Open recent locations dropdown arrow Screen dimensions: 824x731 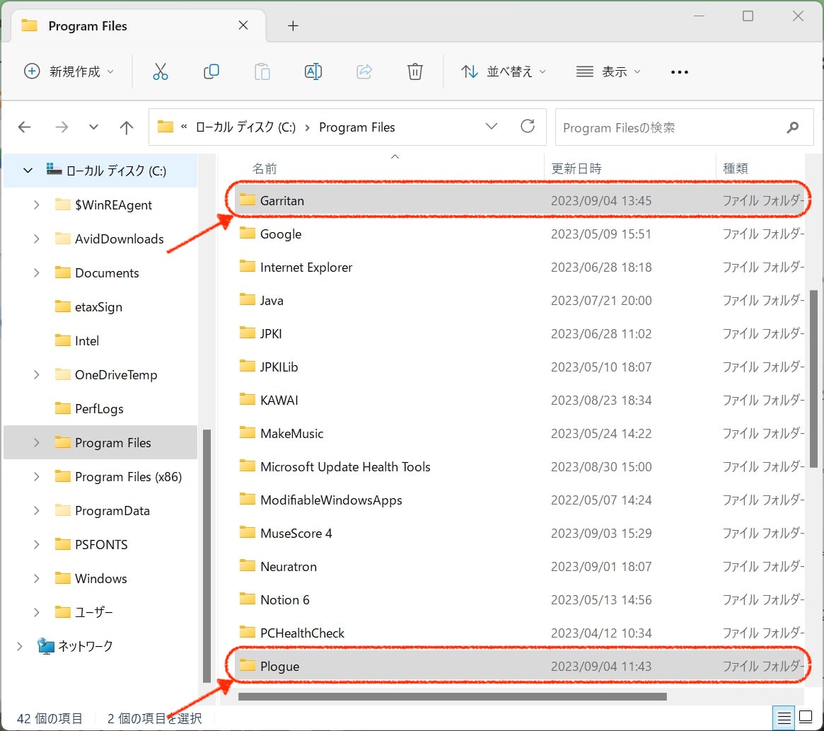point(93,127)
